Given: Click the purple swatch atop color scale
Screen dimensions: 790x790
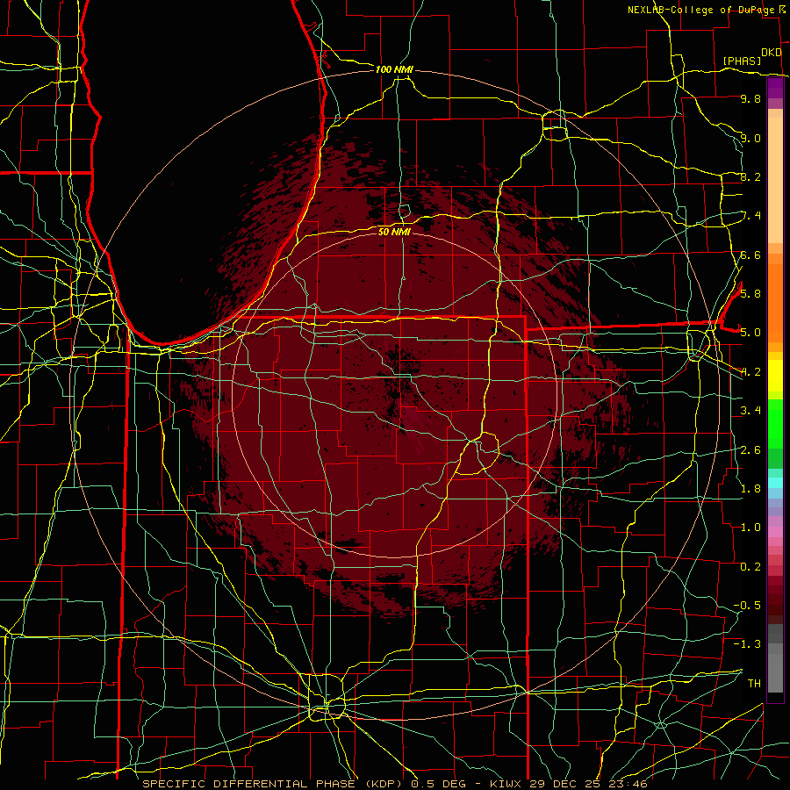Looking at the screenshot, I should tap(775, 89).
